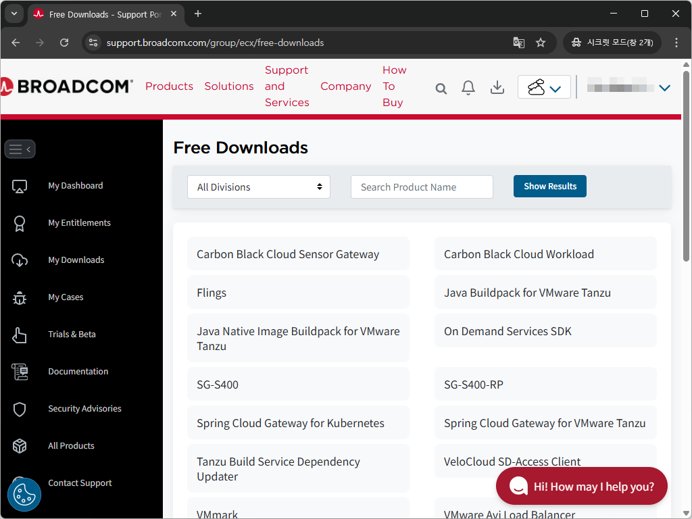
Task: Open My Cases section
Action: click(x=66, y=297)
